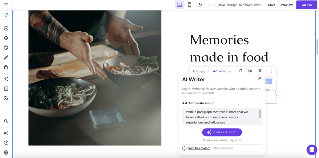Open website styles palette icon
The height and width of the screenshot is (158, 319).
6,48
